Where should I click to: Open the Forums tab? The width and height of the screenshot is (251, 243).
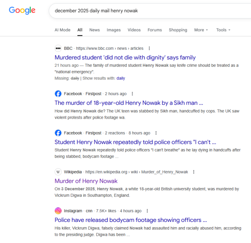(155, 30)
